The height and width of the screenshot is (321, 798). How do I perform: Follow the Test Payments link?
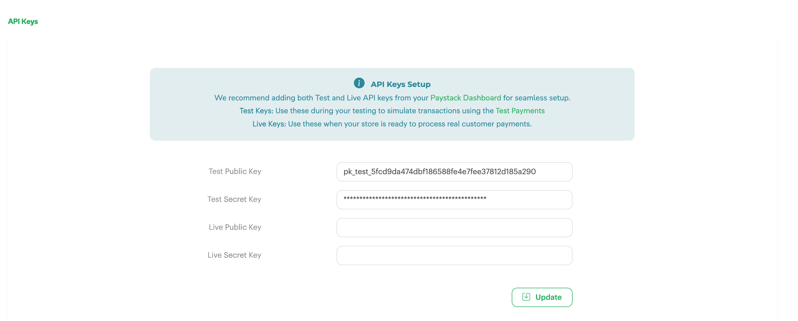pyautogui.click(x=520, y=111)
